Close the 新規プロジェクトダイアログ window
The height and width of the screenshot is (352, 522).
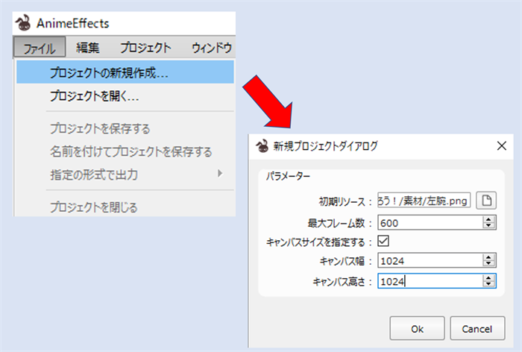pyautogui.click(x=502, y=146)
